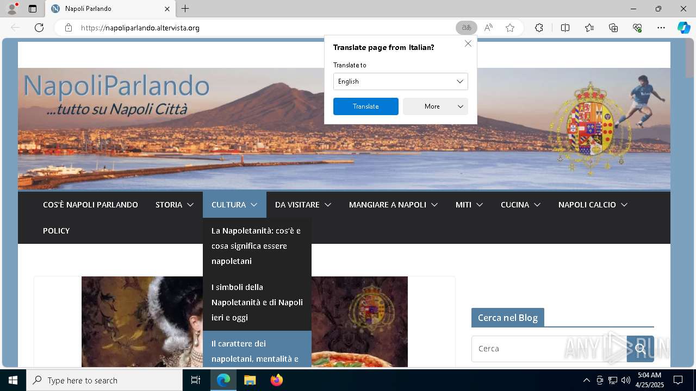Click the NapoliParlando site logo
Image resolution: width=696 pixels, height=391 pixels.
(x=116, y=94)
